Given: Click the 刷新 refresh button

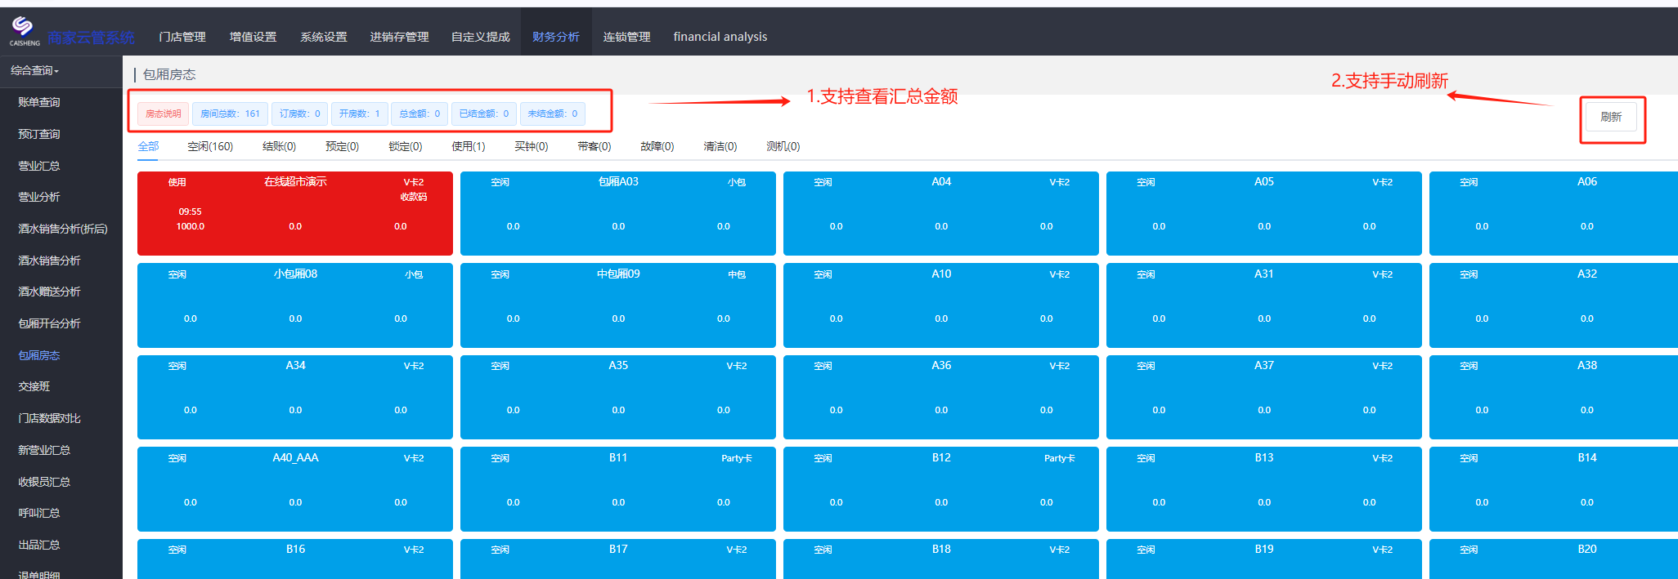Looking at the screenshot, I should pos(1611,117).
